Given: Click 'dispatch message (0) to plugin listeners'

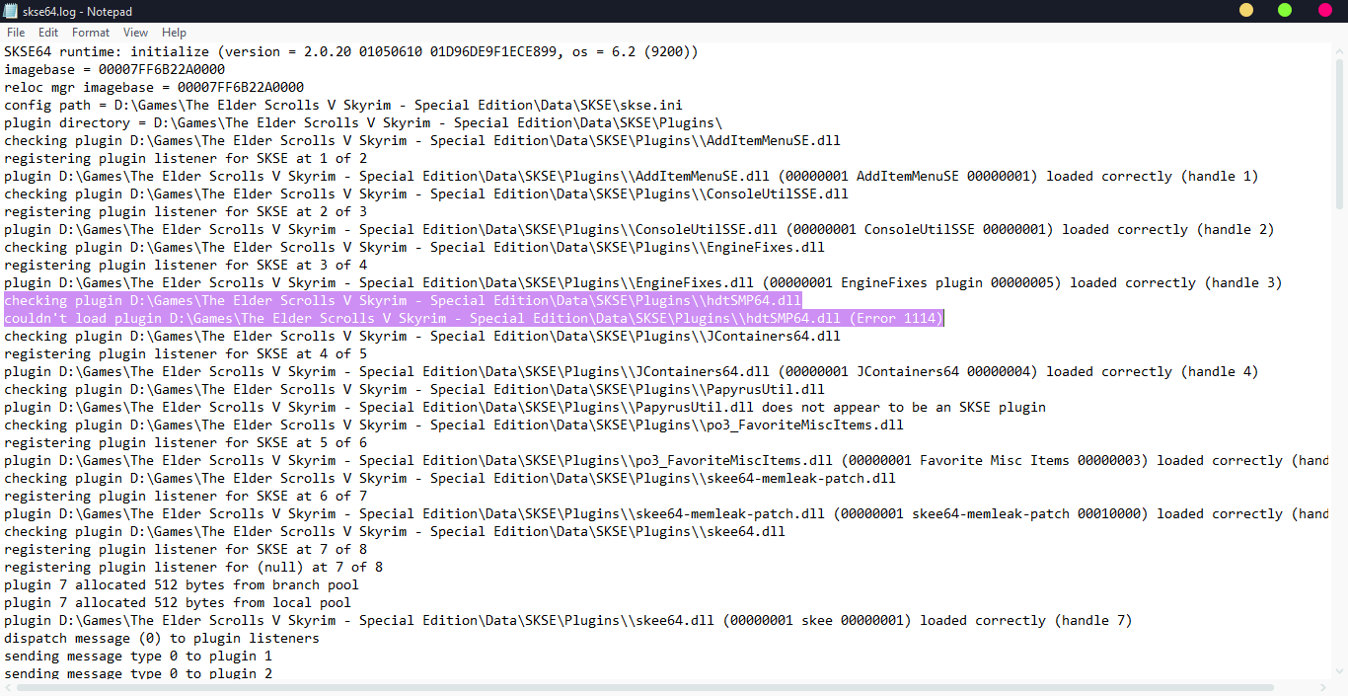Looking at the screenshot, I should click(162, 638).
